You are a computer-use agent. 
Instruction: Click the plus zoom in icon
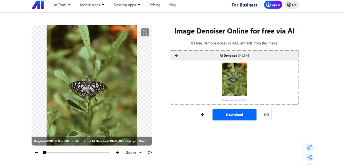tap(118, 153)
